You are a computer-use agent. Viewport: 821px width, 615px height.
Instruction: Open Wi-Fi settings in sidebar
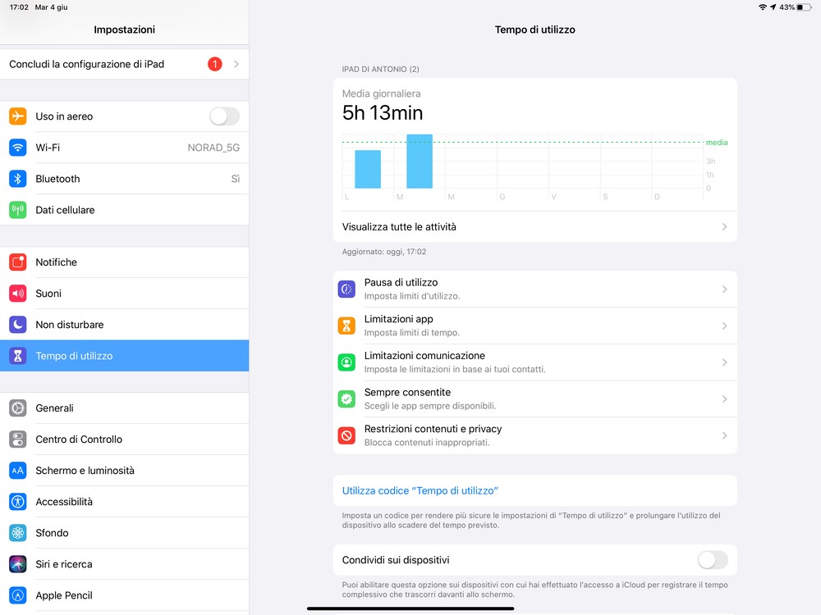click(124, 148)
